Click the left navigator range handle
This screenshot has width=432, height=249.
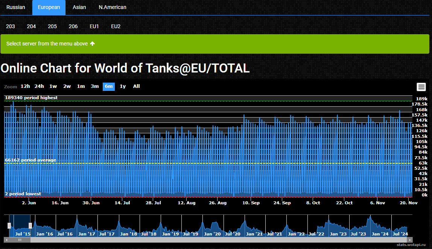pyautogui.click(x=9, y=225)
